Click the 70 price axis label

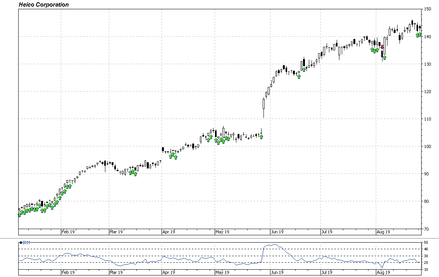point(426,229)
